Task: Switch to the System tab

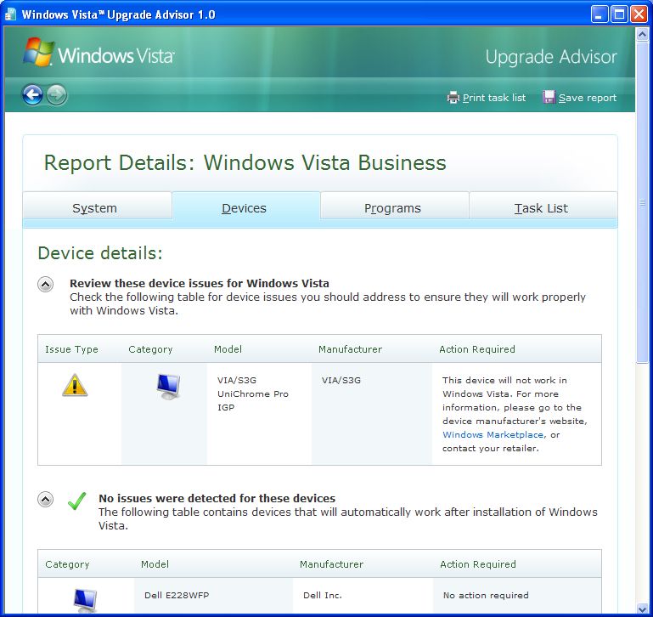Action: click(98, 206)
